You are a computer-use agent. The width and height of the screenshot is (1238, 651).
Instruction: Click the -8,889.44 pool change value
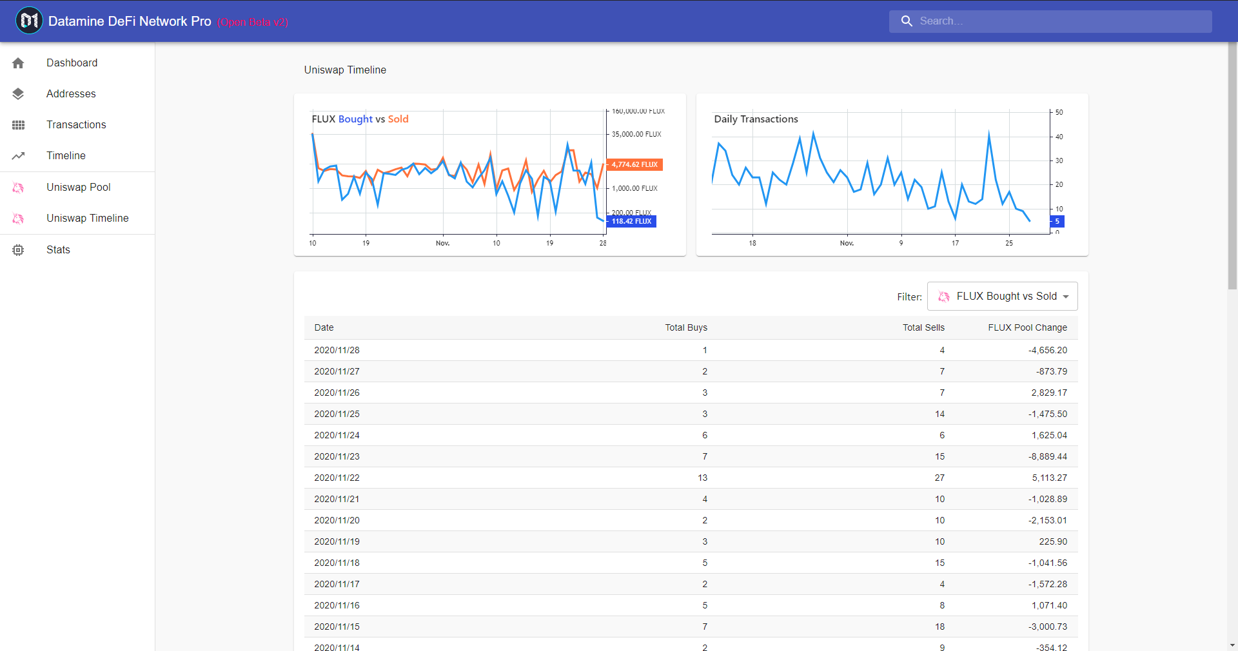click(x=1048, y=456)
